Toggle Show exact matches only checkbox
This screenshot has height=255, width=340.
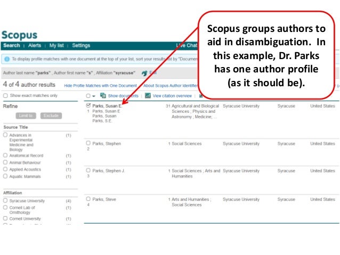pyautogui.click(x=5, y=95)
